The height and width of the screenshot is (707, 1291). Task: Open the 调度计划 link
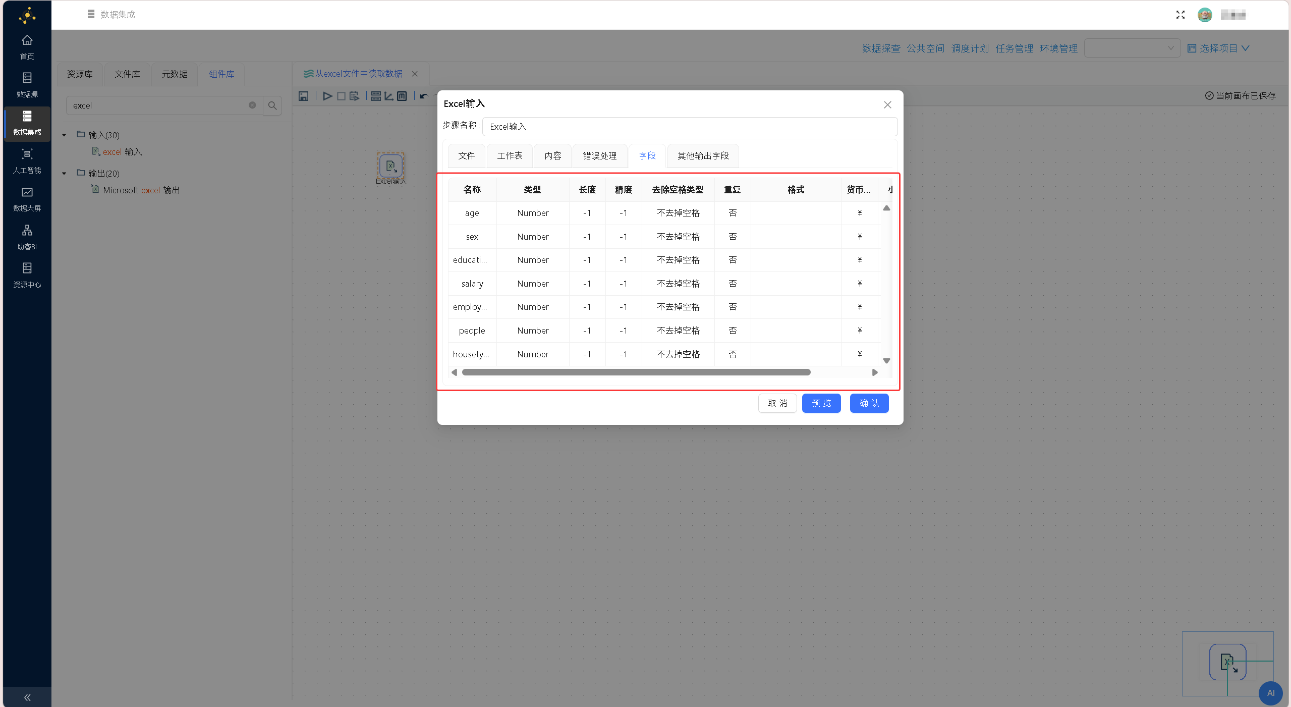point(970,48)
